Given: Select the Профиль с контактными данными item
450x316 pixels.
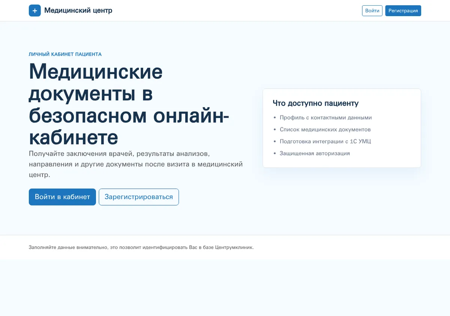Looking at the screenshot, I should pos(326,118).
